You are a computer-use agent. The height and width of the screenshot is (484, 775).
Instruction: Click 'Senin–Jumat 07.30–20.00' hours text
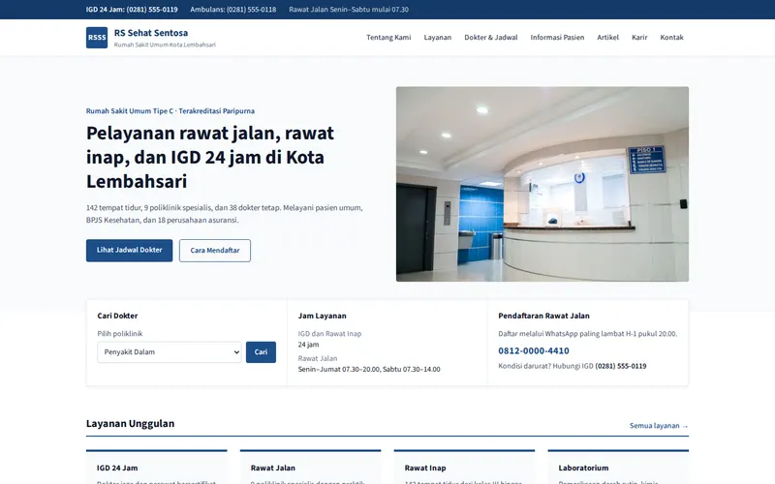369,370
